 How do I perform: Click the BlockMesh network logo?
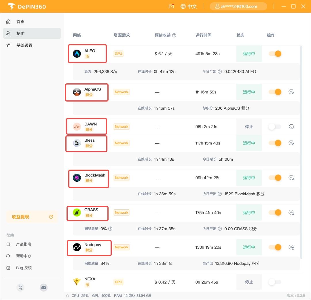point(77,178)
